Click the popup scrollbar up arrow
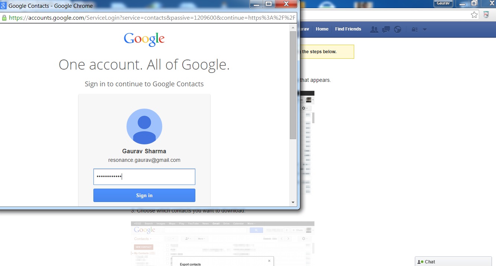 (293, 28)
